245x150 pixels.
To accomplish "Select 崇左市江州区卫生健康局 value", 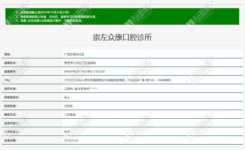I will pyautogui.click(x=80, y=63).
